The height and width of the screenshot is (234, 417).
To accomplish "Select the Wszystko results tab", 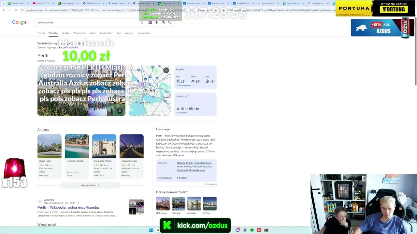I will [x=53, y=33].
